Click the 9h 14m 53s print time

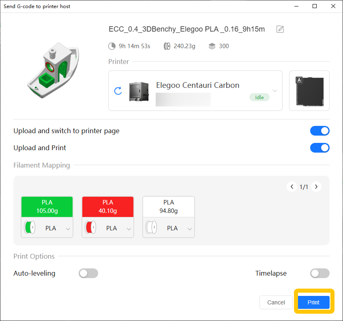(135, 46)
